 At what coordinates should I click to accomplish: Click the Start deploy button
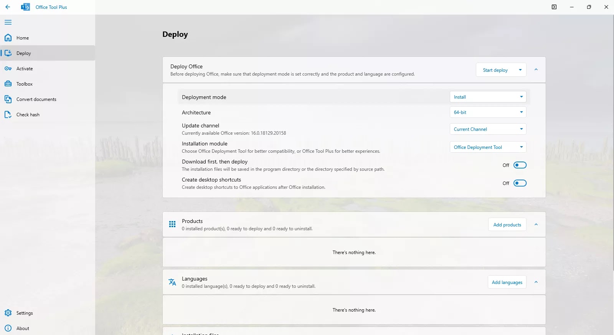[x=495, y=70]
